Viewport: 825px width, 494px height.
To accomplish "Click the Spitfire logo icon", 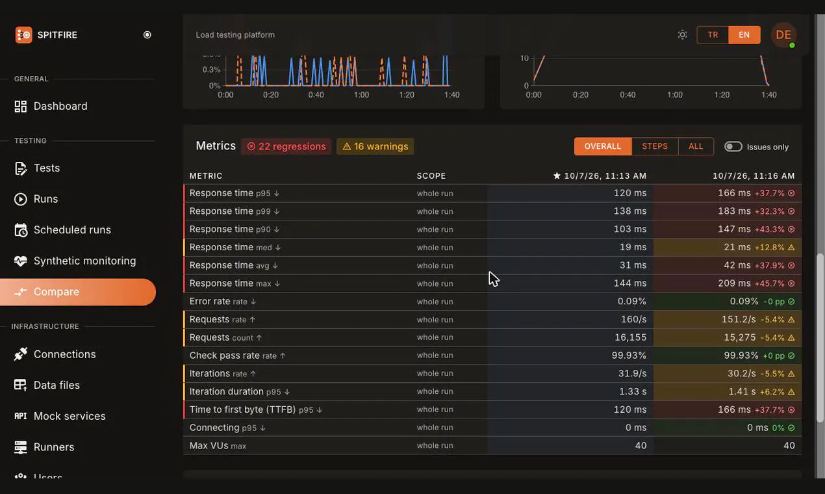I will coord(23,35).
